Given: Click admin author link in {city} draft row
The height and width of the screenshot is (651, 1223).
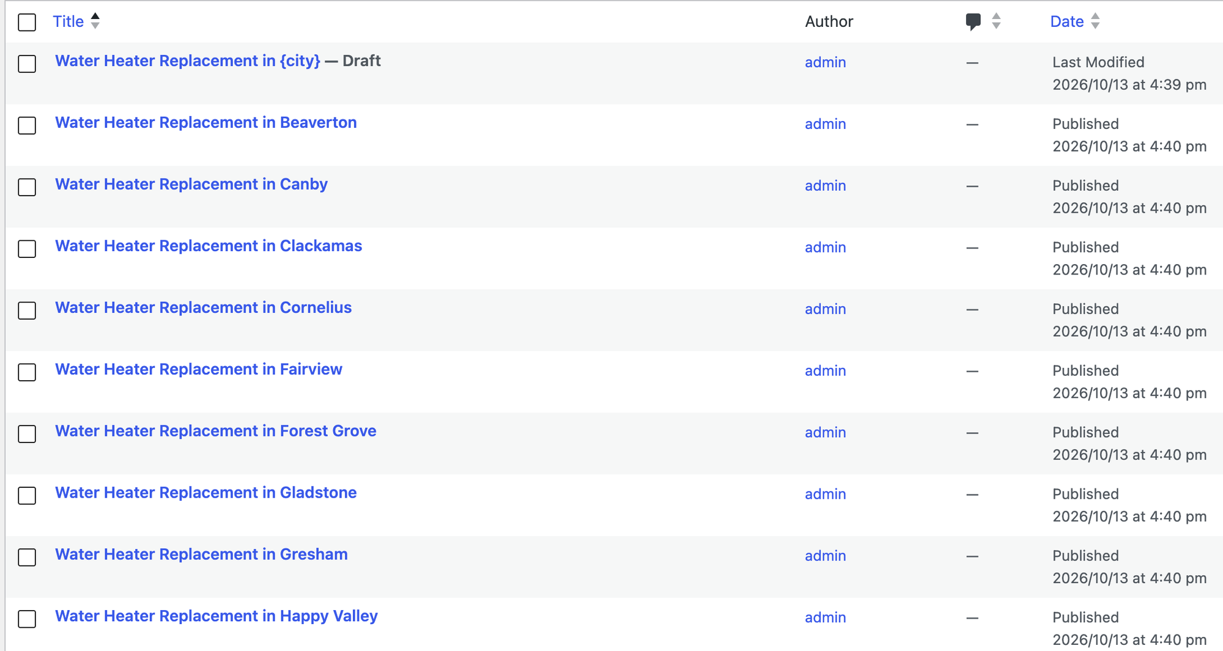Looking at the screenshot, I should pos(825,62).
